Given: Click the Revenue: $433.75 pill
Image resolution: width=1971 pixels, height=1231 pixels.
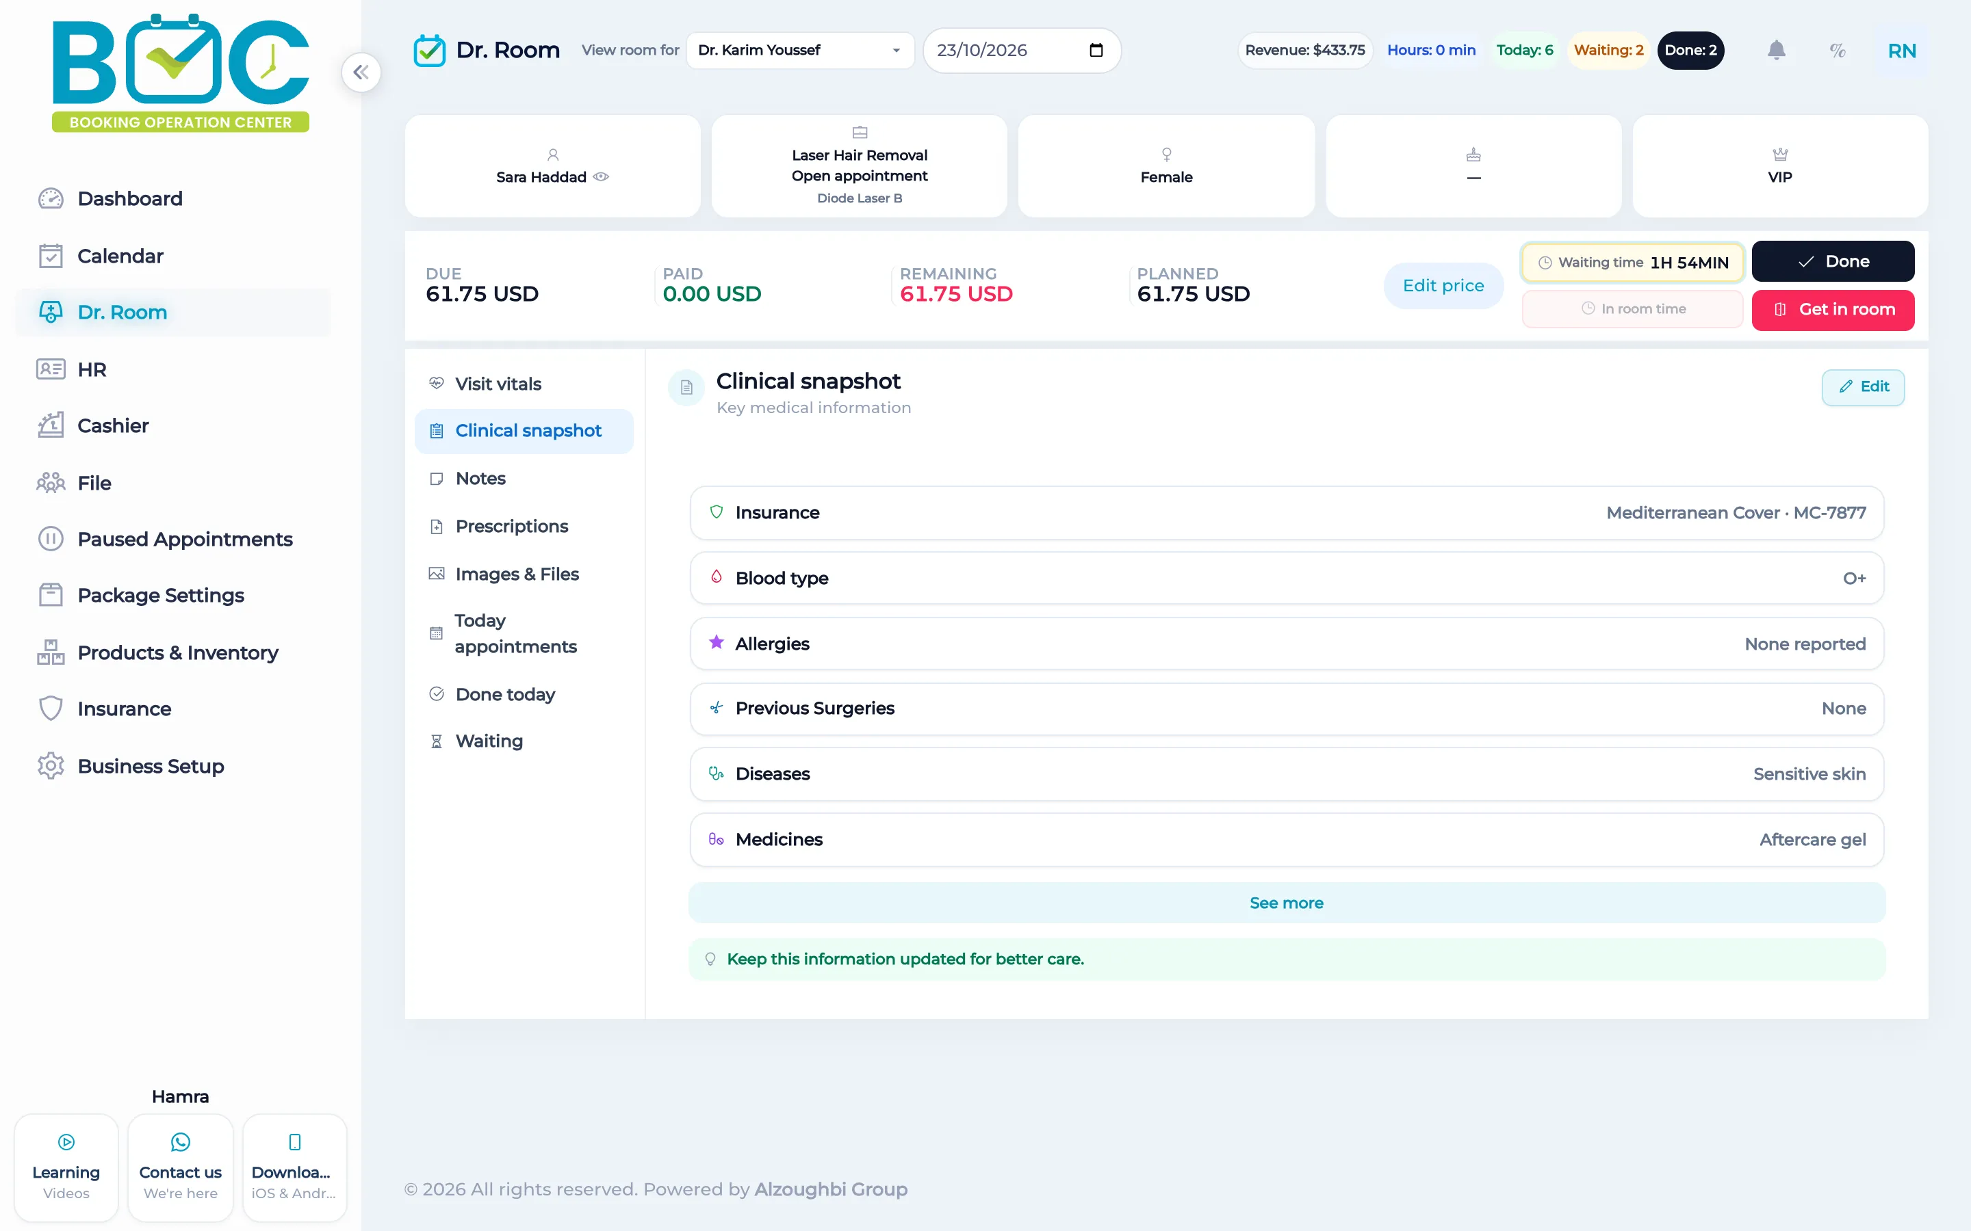Looking at the screenshot, I should (x=1305, y=51).
